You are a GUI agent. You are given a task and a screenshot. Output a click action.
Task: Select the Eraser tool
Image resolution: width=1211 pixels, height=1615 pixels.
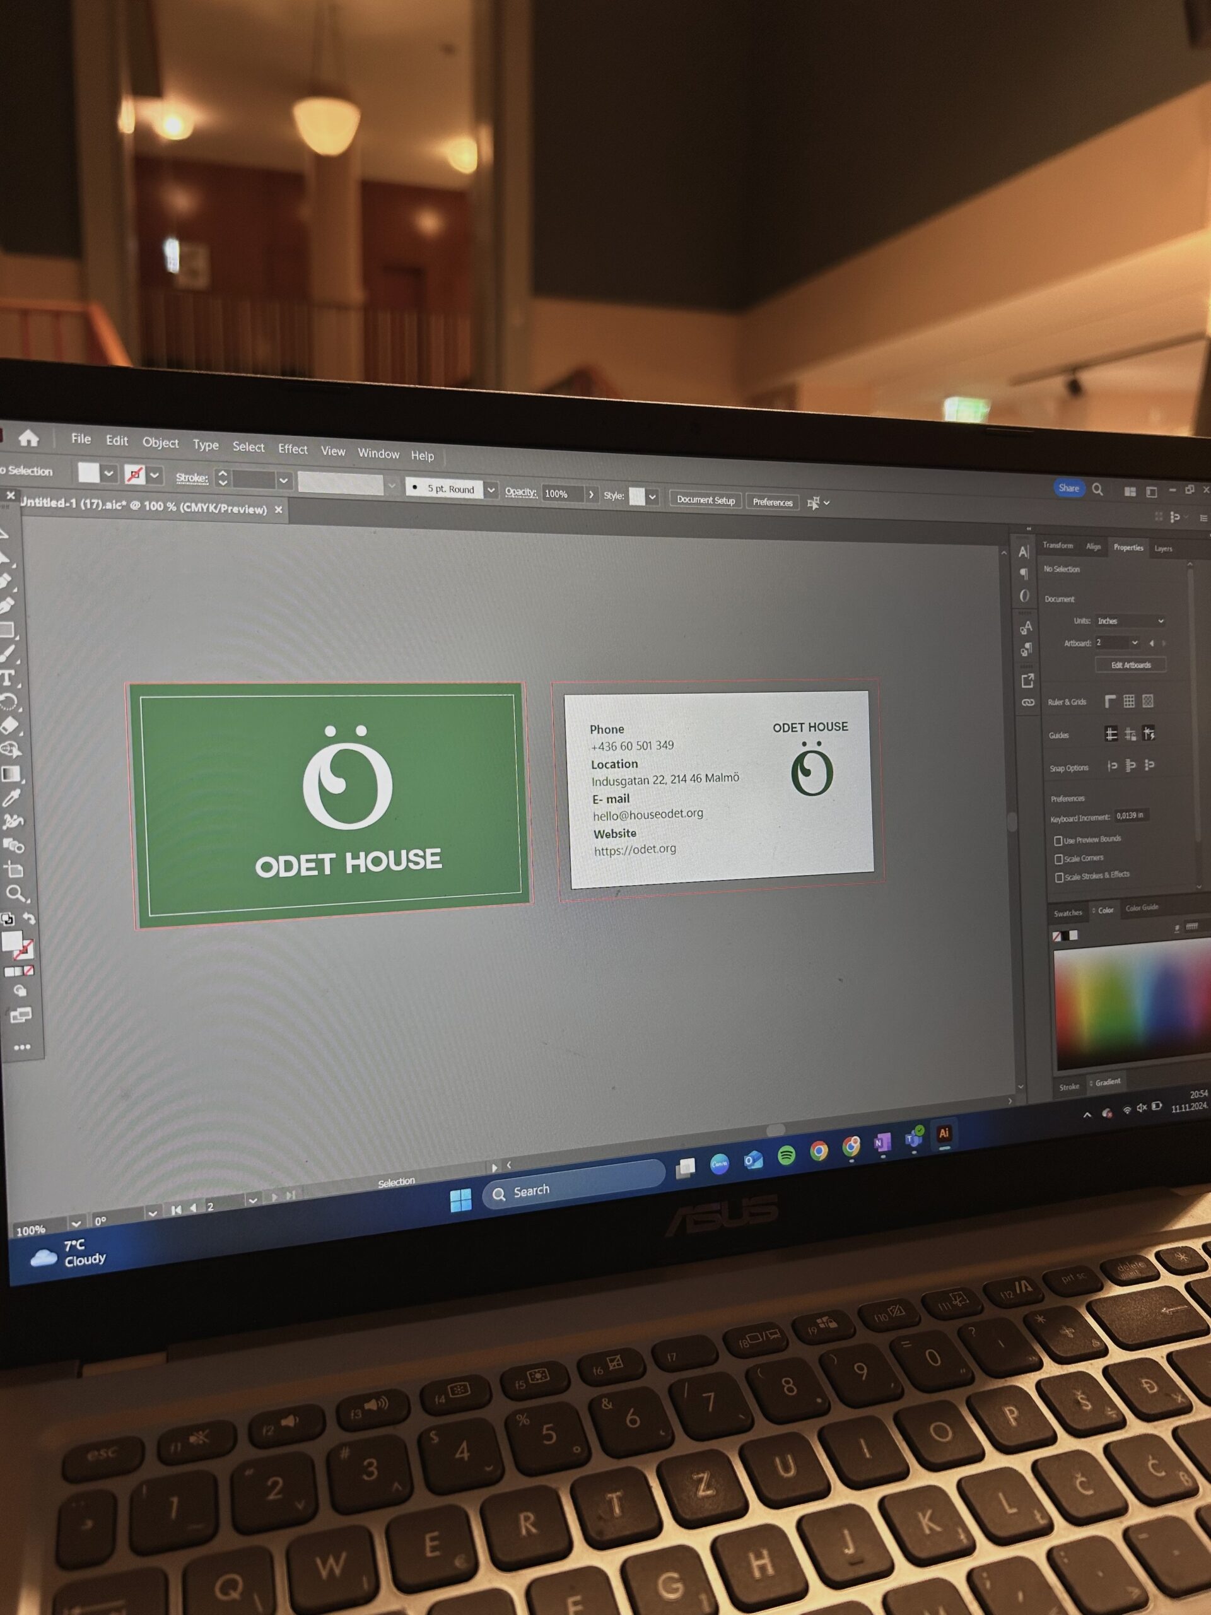[x=9, y=725]
